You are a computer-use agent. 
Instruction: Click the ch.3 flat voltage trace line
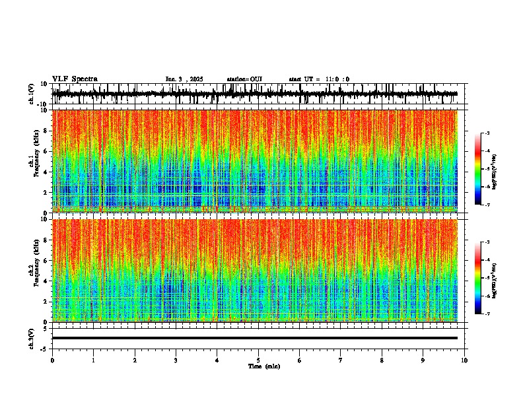(255, 338)
